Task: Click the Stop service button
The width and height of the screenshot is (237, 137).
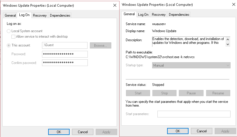Action: tap(164, 93)
